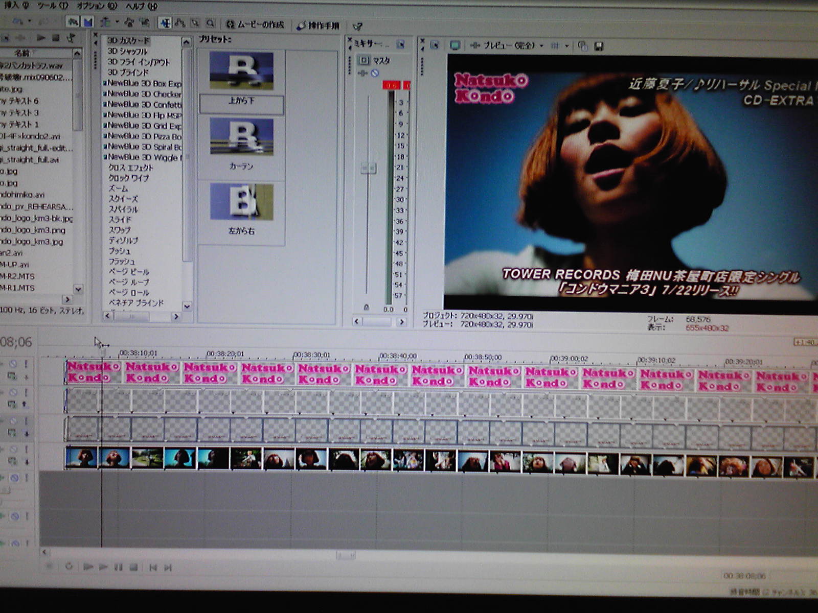Image resolution: width=818 pixels, height=613 pixels.
Task: Click the mixer master volume fader handle
Action: (x=369, y=168)
